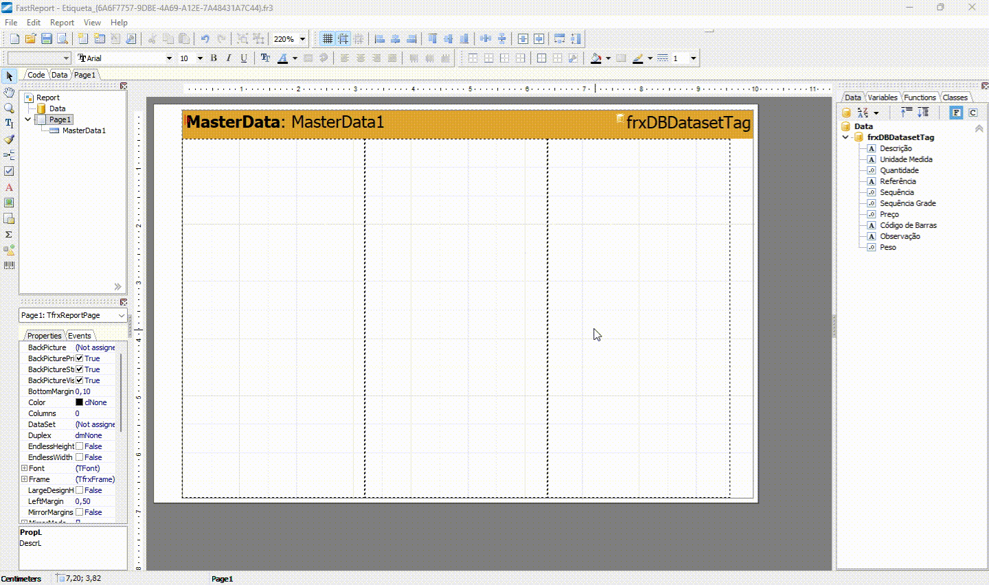Toggle the Show Grid toolbar button
Screen dimensions: 989x585
tap(328, 39)
